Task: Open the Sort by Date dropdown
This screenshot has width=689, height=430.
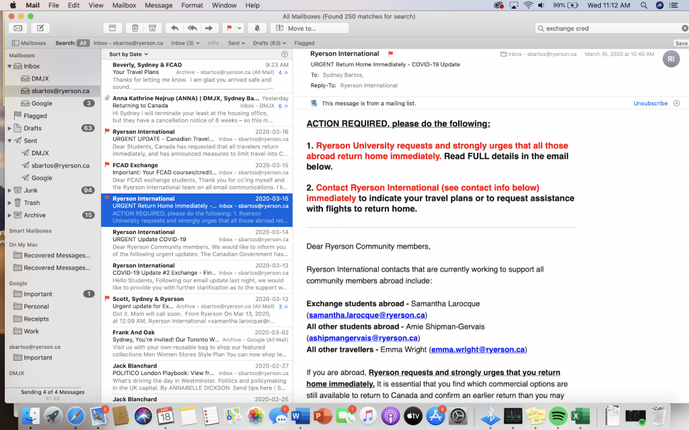Action: (x=129, y=54)
